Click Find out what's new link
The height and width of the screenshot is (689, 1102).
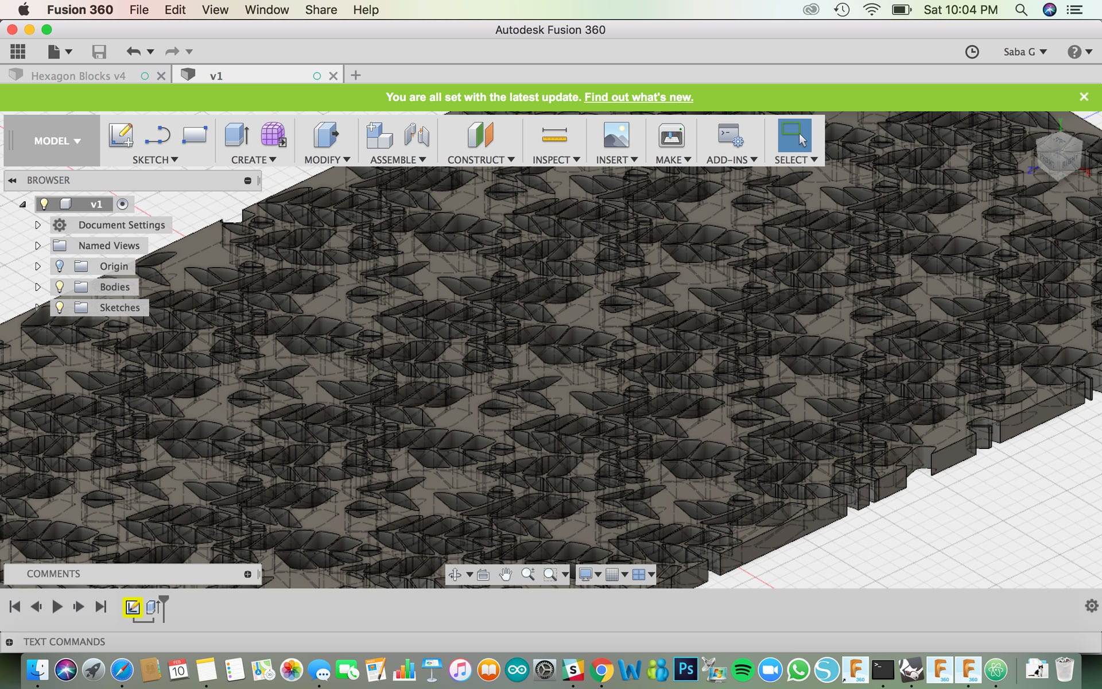tap(638, 97)
